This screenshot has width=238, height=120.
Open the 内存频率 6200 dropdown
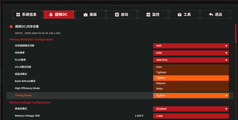[191, 53]
